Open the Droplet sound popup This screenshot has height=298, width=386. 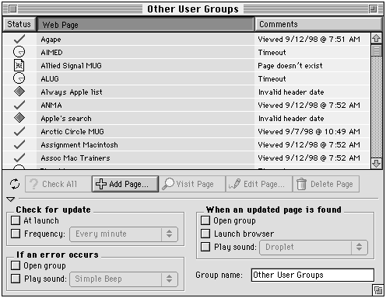(314, 248)
